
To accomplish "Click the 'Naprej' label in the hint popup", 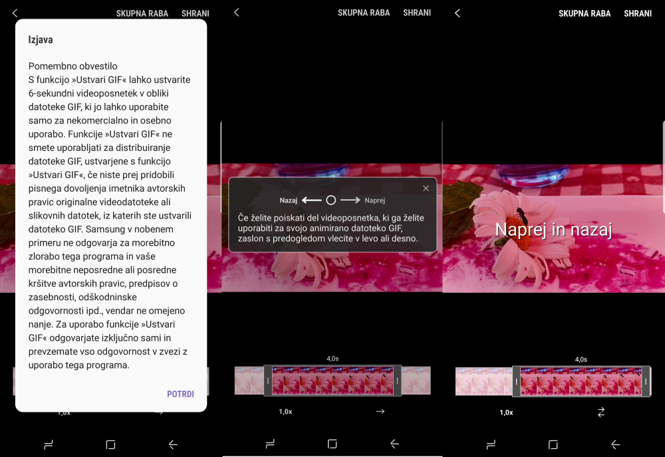I will pyautogui.click(x=375, y=201).
